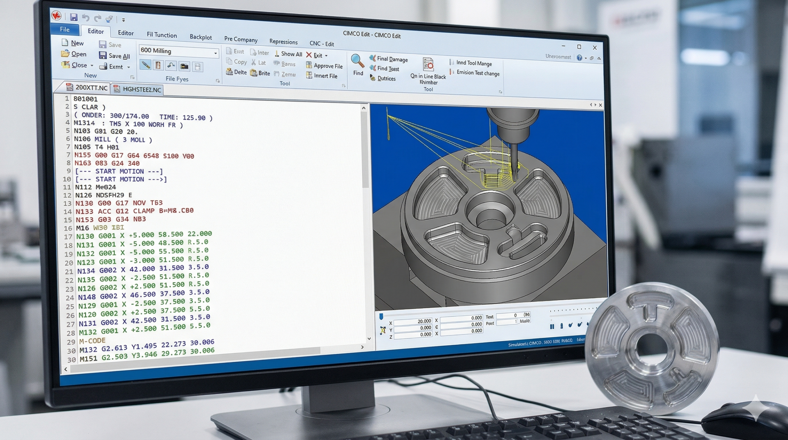
Task: Click the door-shaped icon under 600 Milling
Action: [158, 65]
